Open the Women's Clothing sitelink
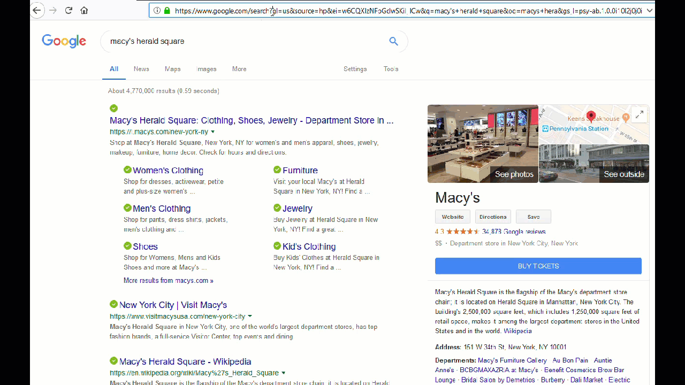Screen dimensions: 685x385 [x=168, y=171]
